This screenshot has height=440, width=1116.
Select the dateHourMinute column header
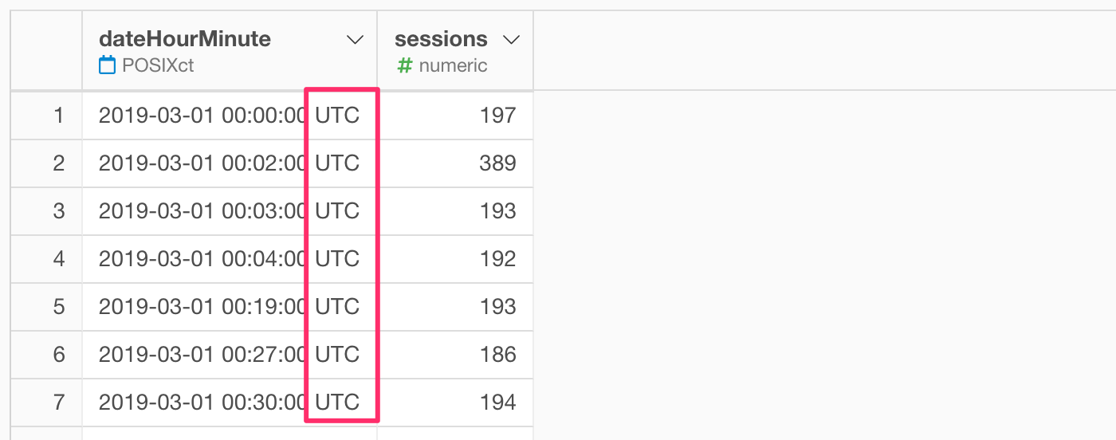230,50
